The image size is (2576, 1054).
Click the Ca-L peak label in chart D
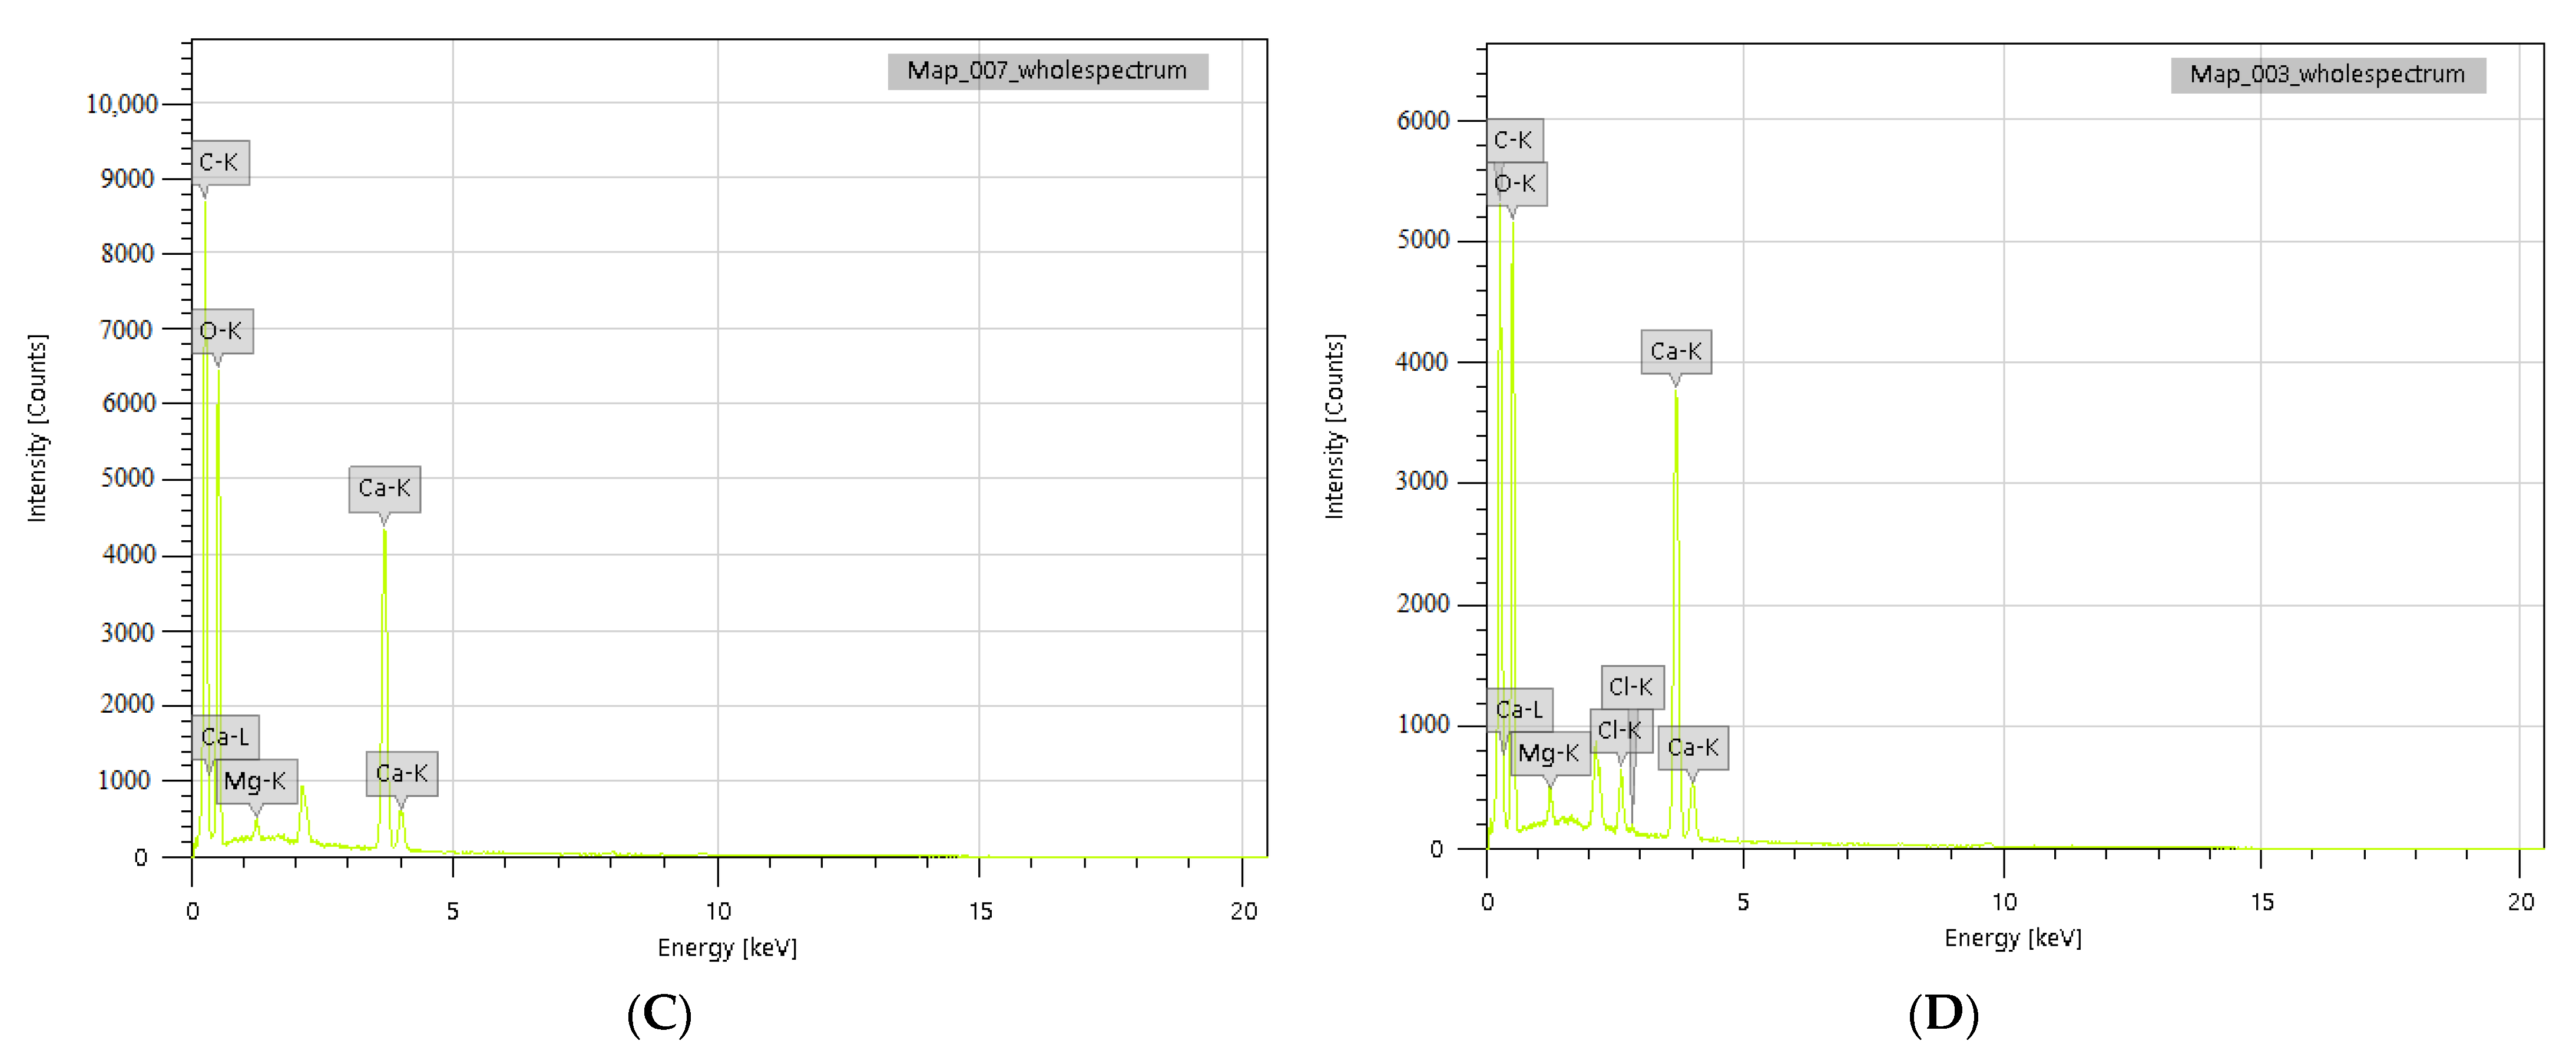click(1520, 709)
